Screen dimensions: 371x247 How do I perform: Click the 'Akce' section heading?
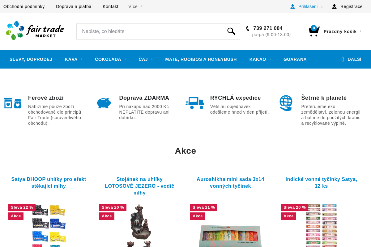point(185,151)
